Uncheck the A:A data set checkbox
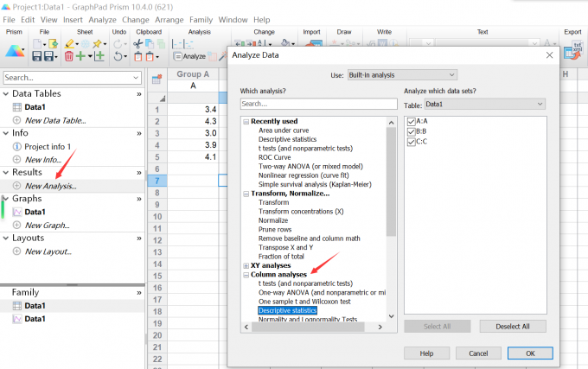Viewport: 588px width, 369px height. click(x=412, y=121)
